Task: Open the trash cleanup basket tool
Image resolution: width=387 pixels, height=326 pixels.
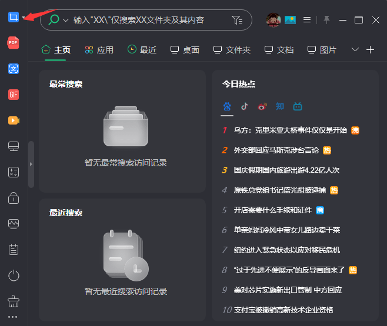Action: (x=14, y=301)
